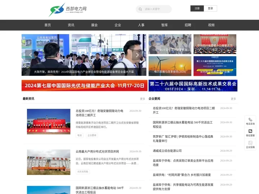Click the 企业要闻 tag under first article

(x=92, y=135)
